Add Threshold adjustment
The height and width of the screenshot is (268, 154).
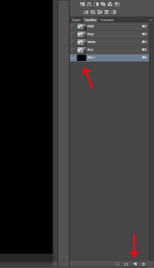[100, 12]
